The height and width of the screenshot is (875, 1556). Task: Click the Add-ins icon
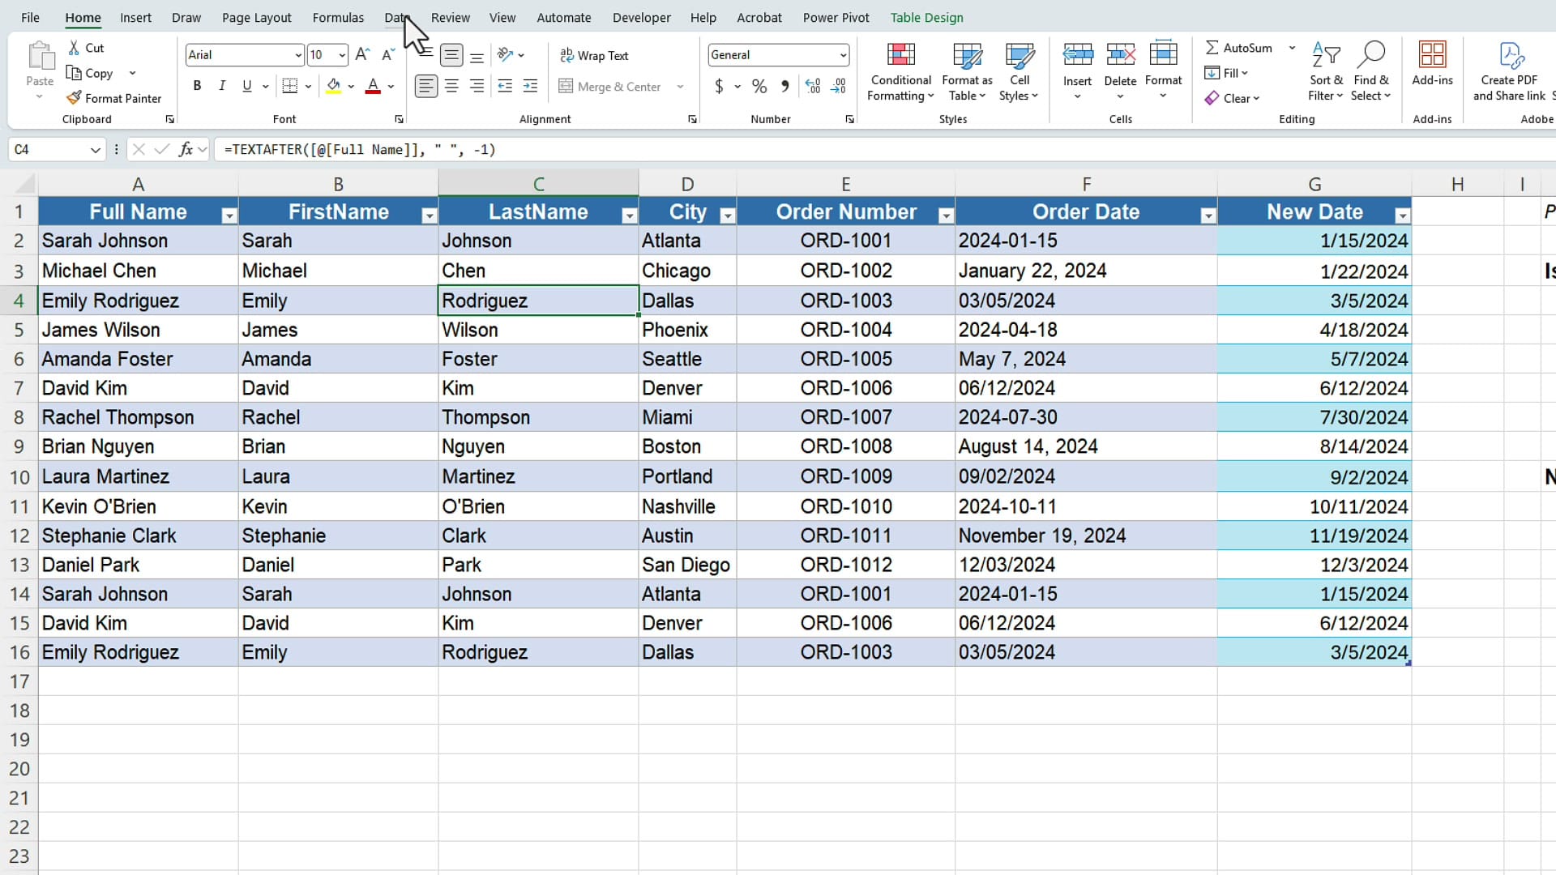pos(1432,54)
